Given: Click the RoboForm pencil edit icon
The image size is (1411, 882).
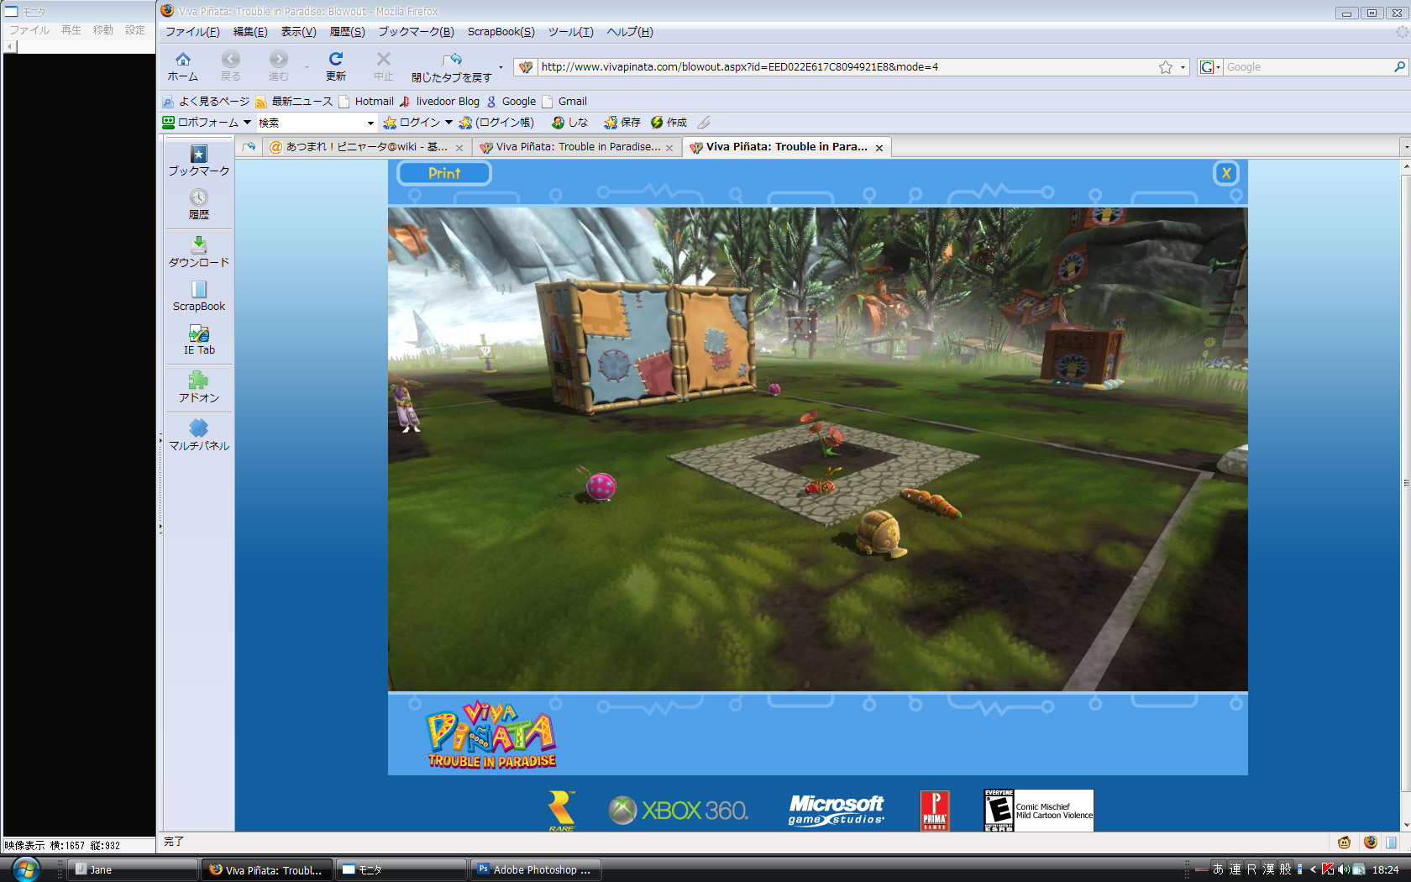Looking at the screenshot, I should coord(704,123).
